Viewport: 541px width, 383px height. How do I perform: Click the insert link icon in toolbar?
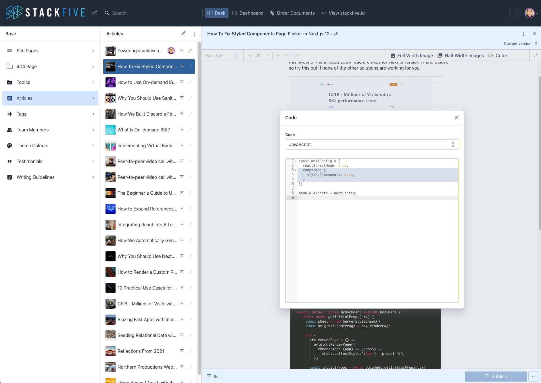pyautogui.click(x=297, y=55)
